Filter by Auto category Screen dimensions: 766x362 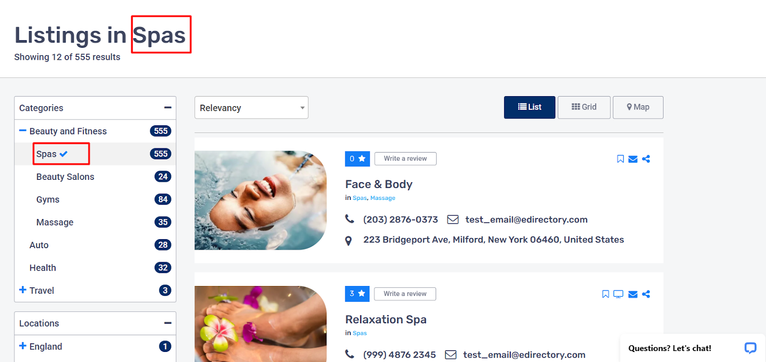point(39,245)
